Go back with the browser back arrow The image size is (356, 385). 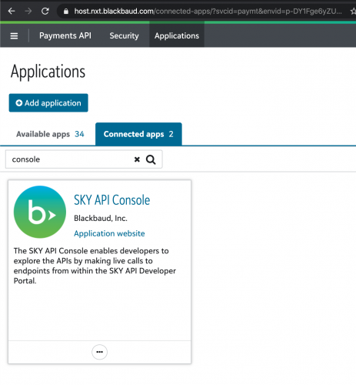[x=12, y=11]
